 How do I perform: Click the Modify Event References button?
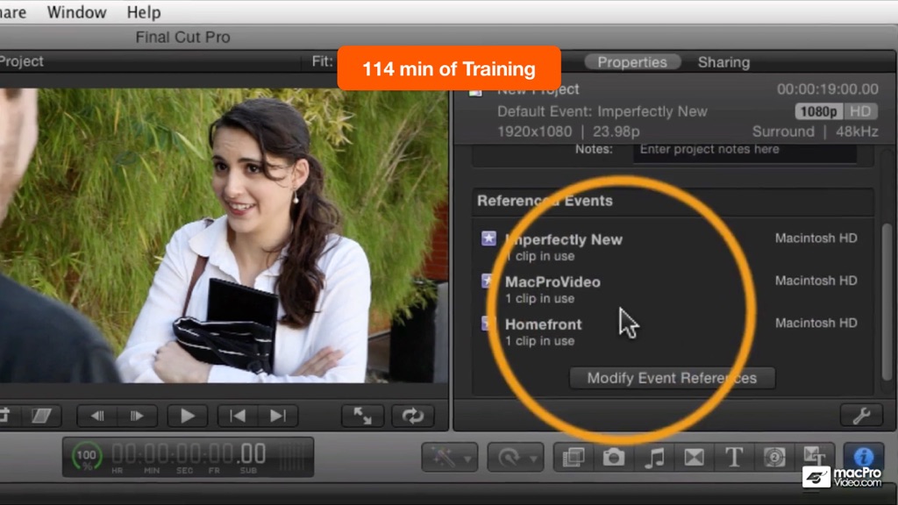(x=672, y=378)
